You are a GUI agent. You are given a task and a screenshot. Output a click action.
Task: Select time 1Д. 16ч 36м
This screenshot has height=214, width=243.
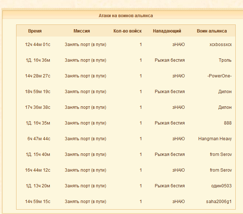click(38, 60)
